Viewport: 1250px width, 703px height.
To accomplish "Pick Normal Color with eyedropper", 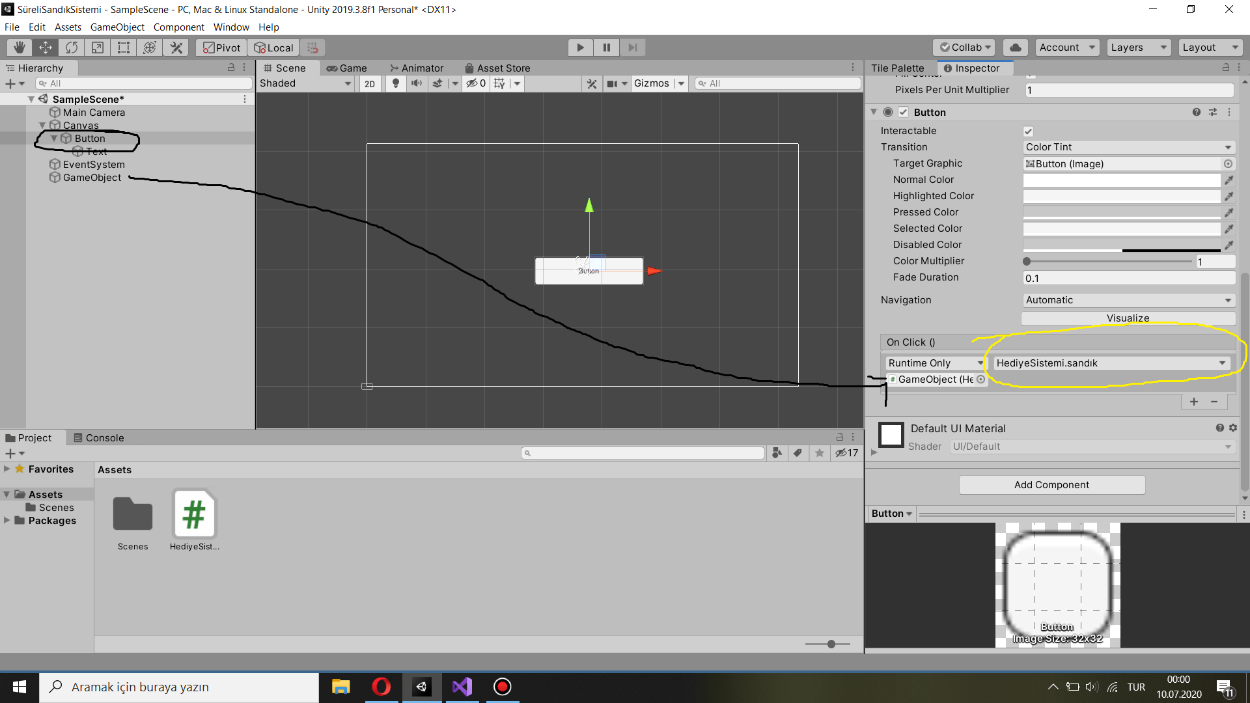I will point(1229,180).
